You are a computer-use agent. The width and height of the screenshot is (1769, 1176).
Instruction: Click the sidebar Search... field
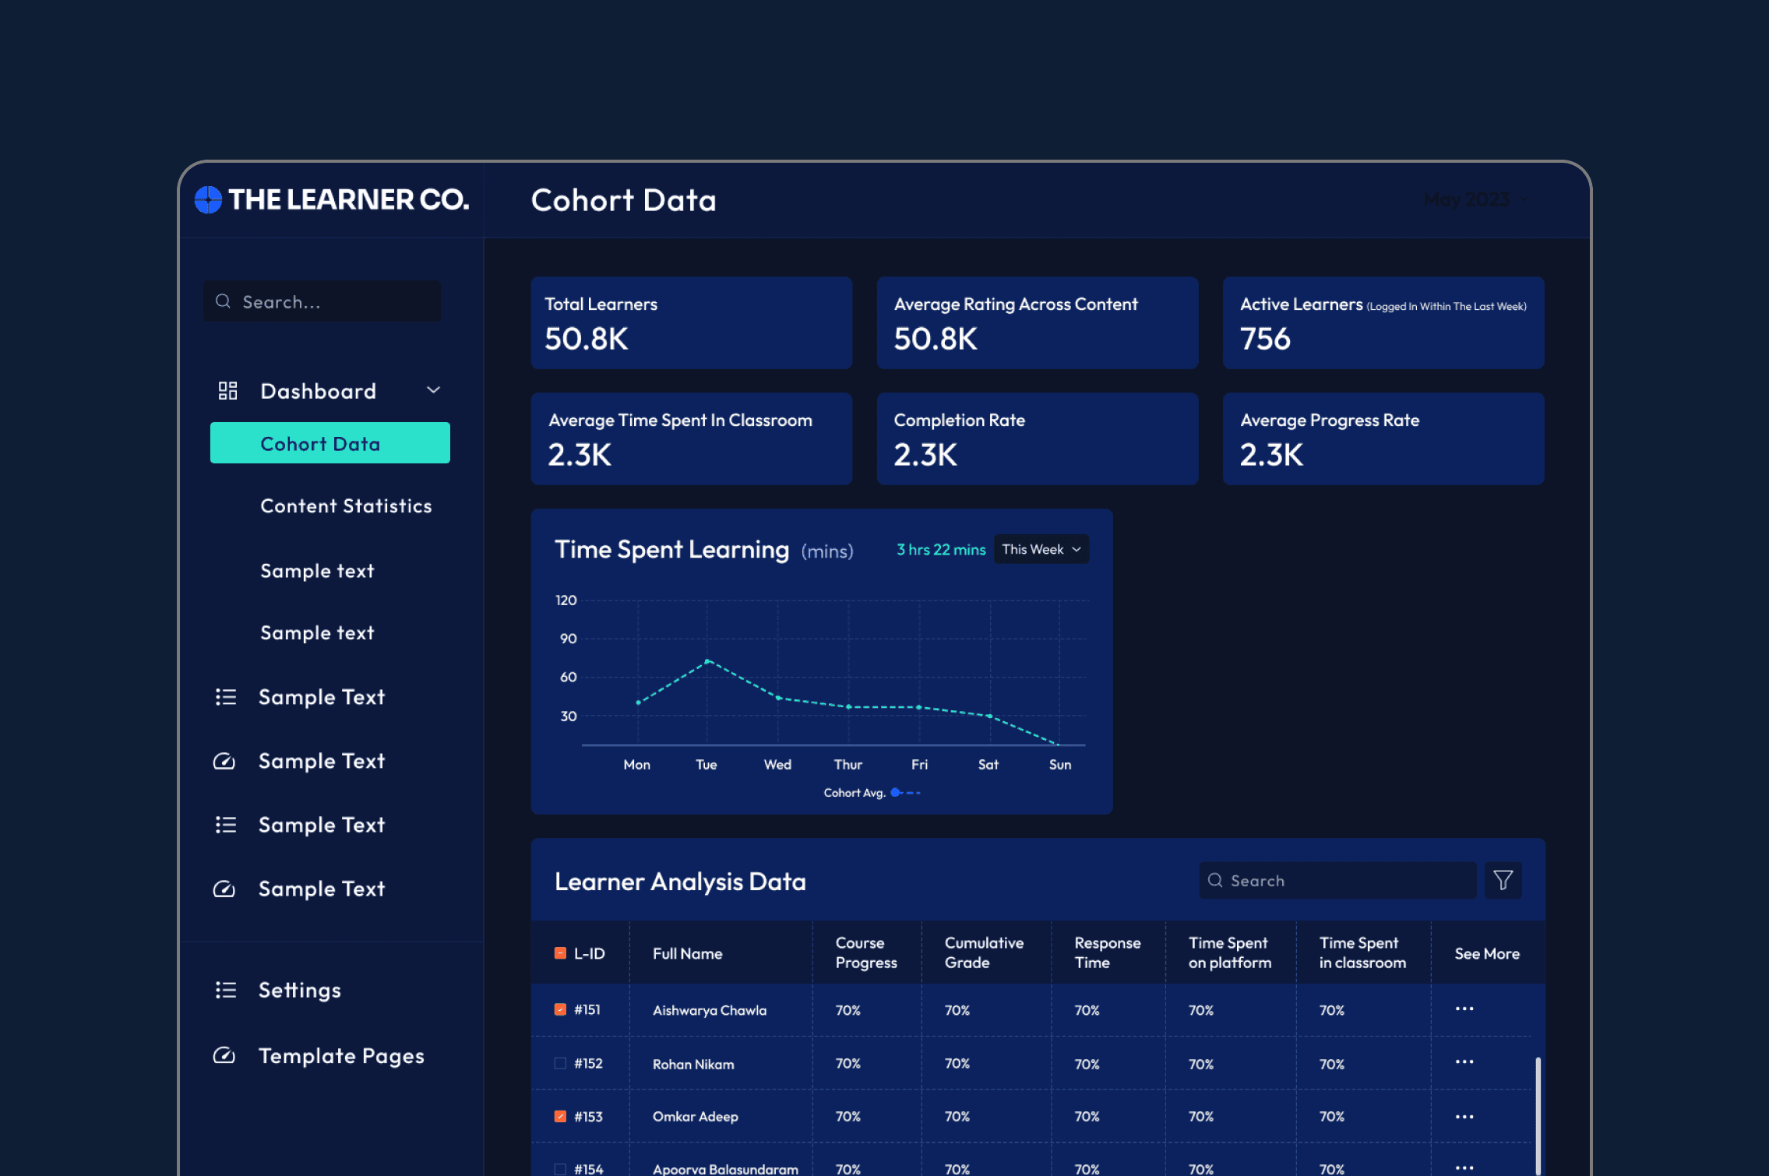[x=322, y=301]
